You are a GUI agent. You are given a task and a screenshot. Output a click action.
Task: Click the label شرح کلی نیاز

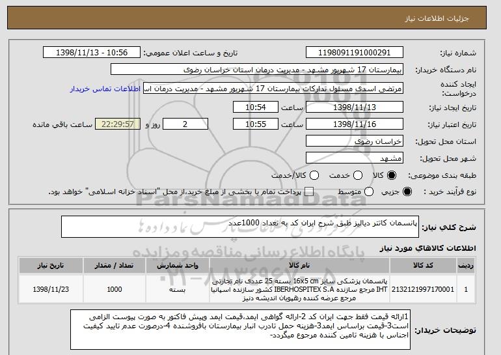[449, 227]
